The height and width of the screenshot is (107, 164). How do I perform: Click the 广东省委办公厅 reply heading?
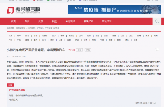17,90
